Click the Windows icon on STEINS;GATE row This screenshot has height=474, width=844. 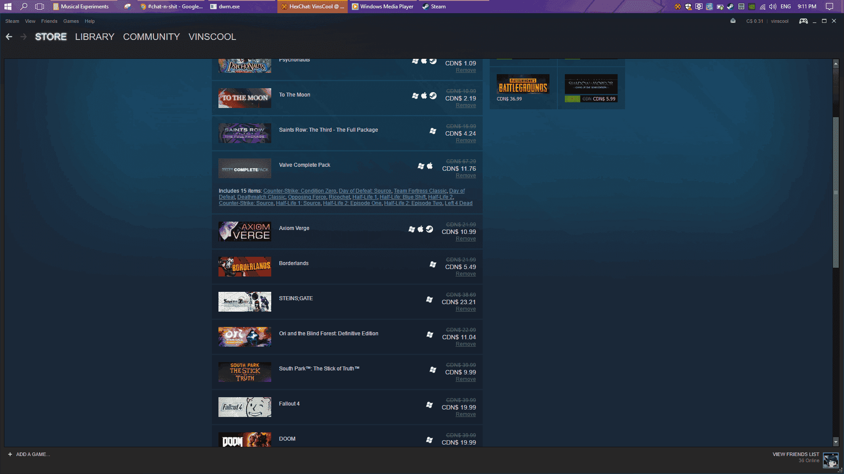pos(429,299)
